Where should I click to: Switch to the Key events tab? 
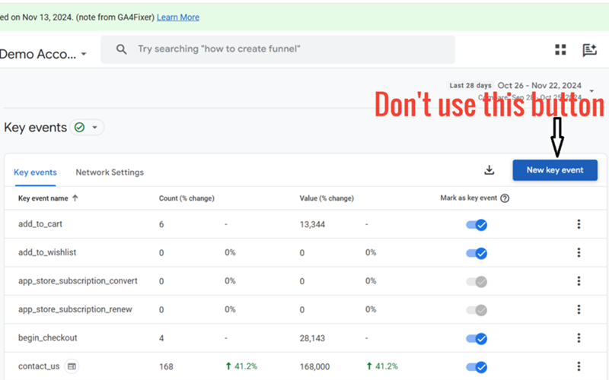coord(35,173)
